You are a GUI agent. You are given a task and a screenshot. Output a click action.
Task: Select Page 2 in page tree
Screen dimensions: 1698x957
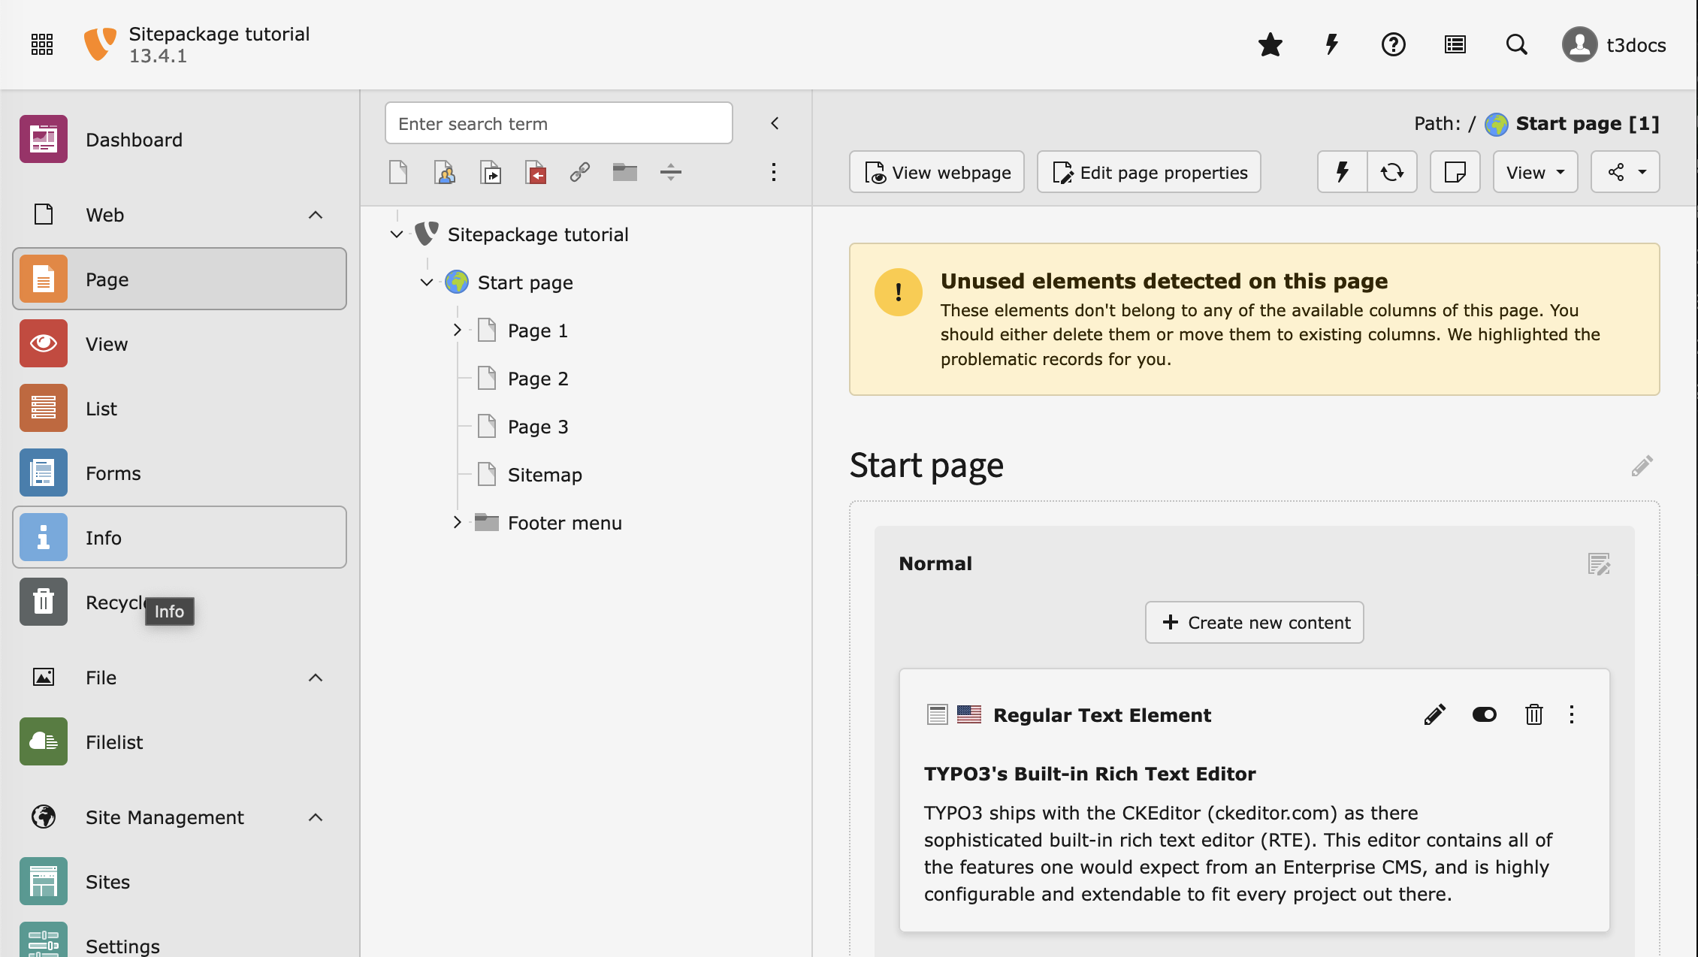[x=538, y=379]
